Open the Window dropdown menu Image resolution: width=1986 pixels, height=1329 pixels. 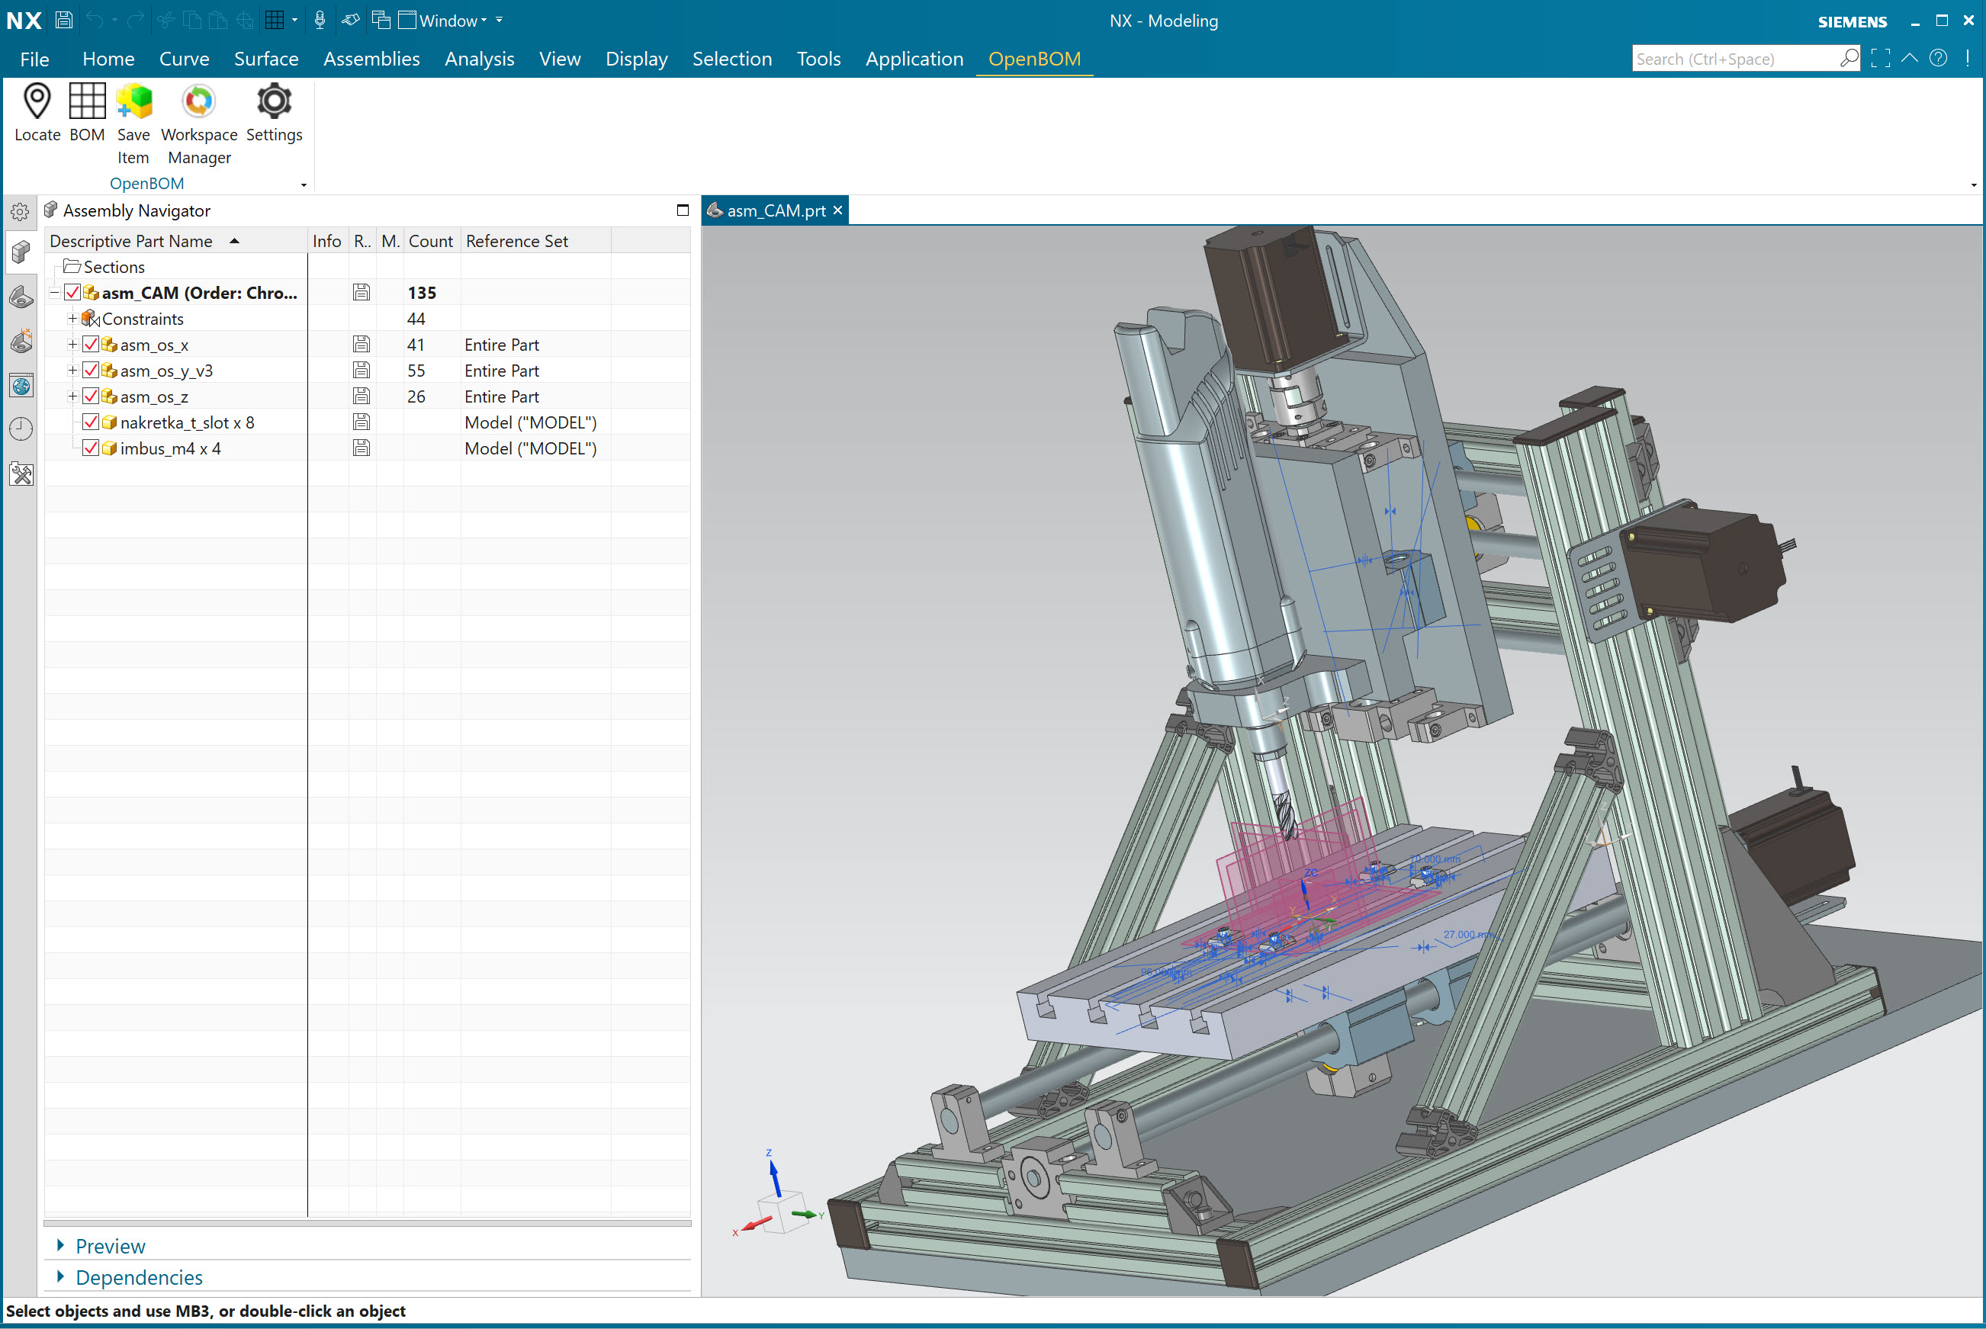(442, 21)
